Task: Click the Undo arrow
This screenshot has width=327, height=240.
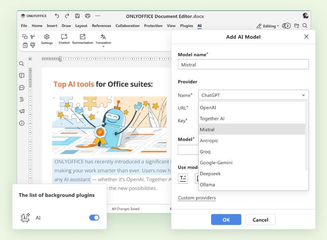Action: tap(57, 16)
